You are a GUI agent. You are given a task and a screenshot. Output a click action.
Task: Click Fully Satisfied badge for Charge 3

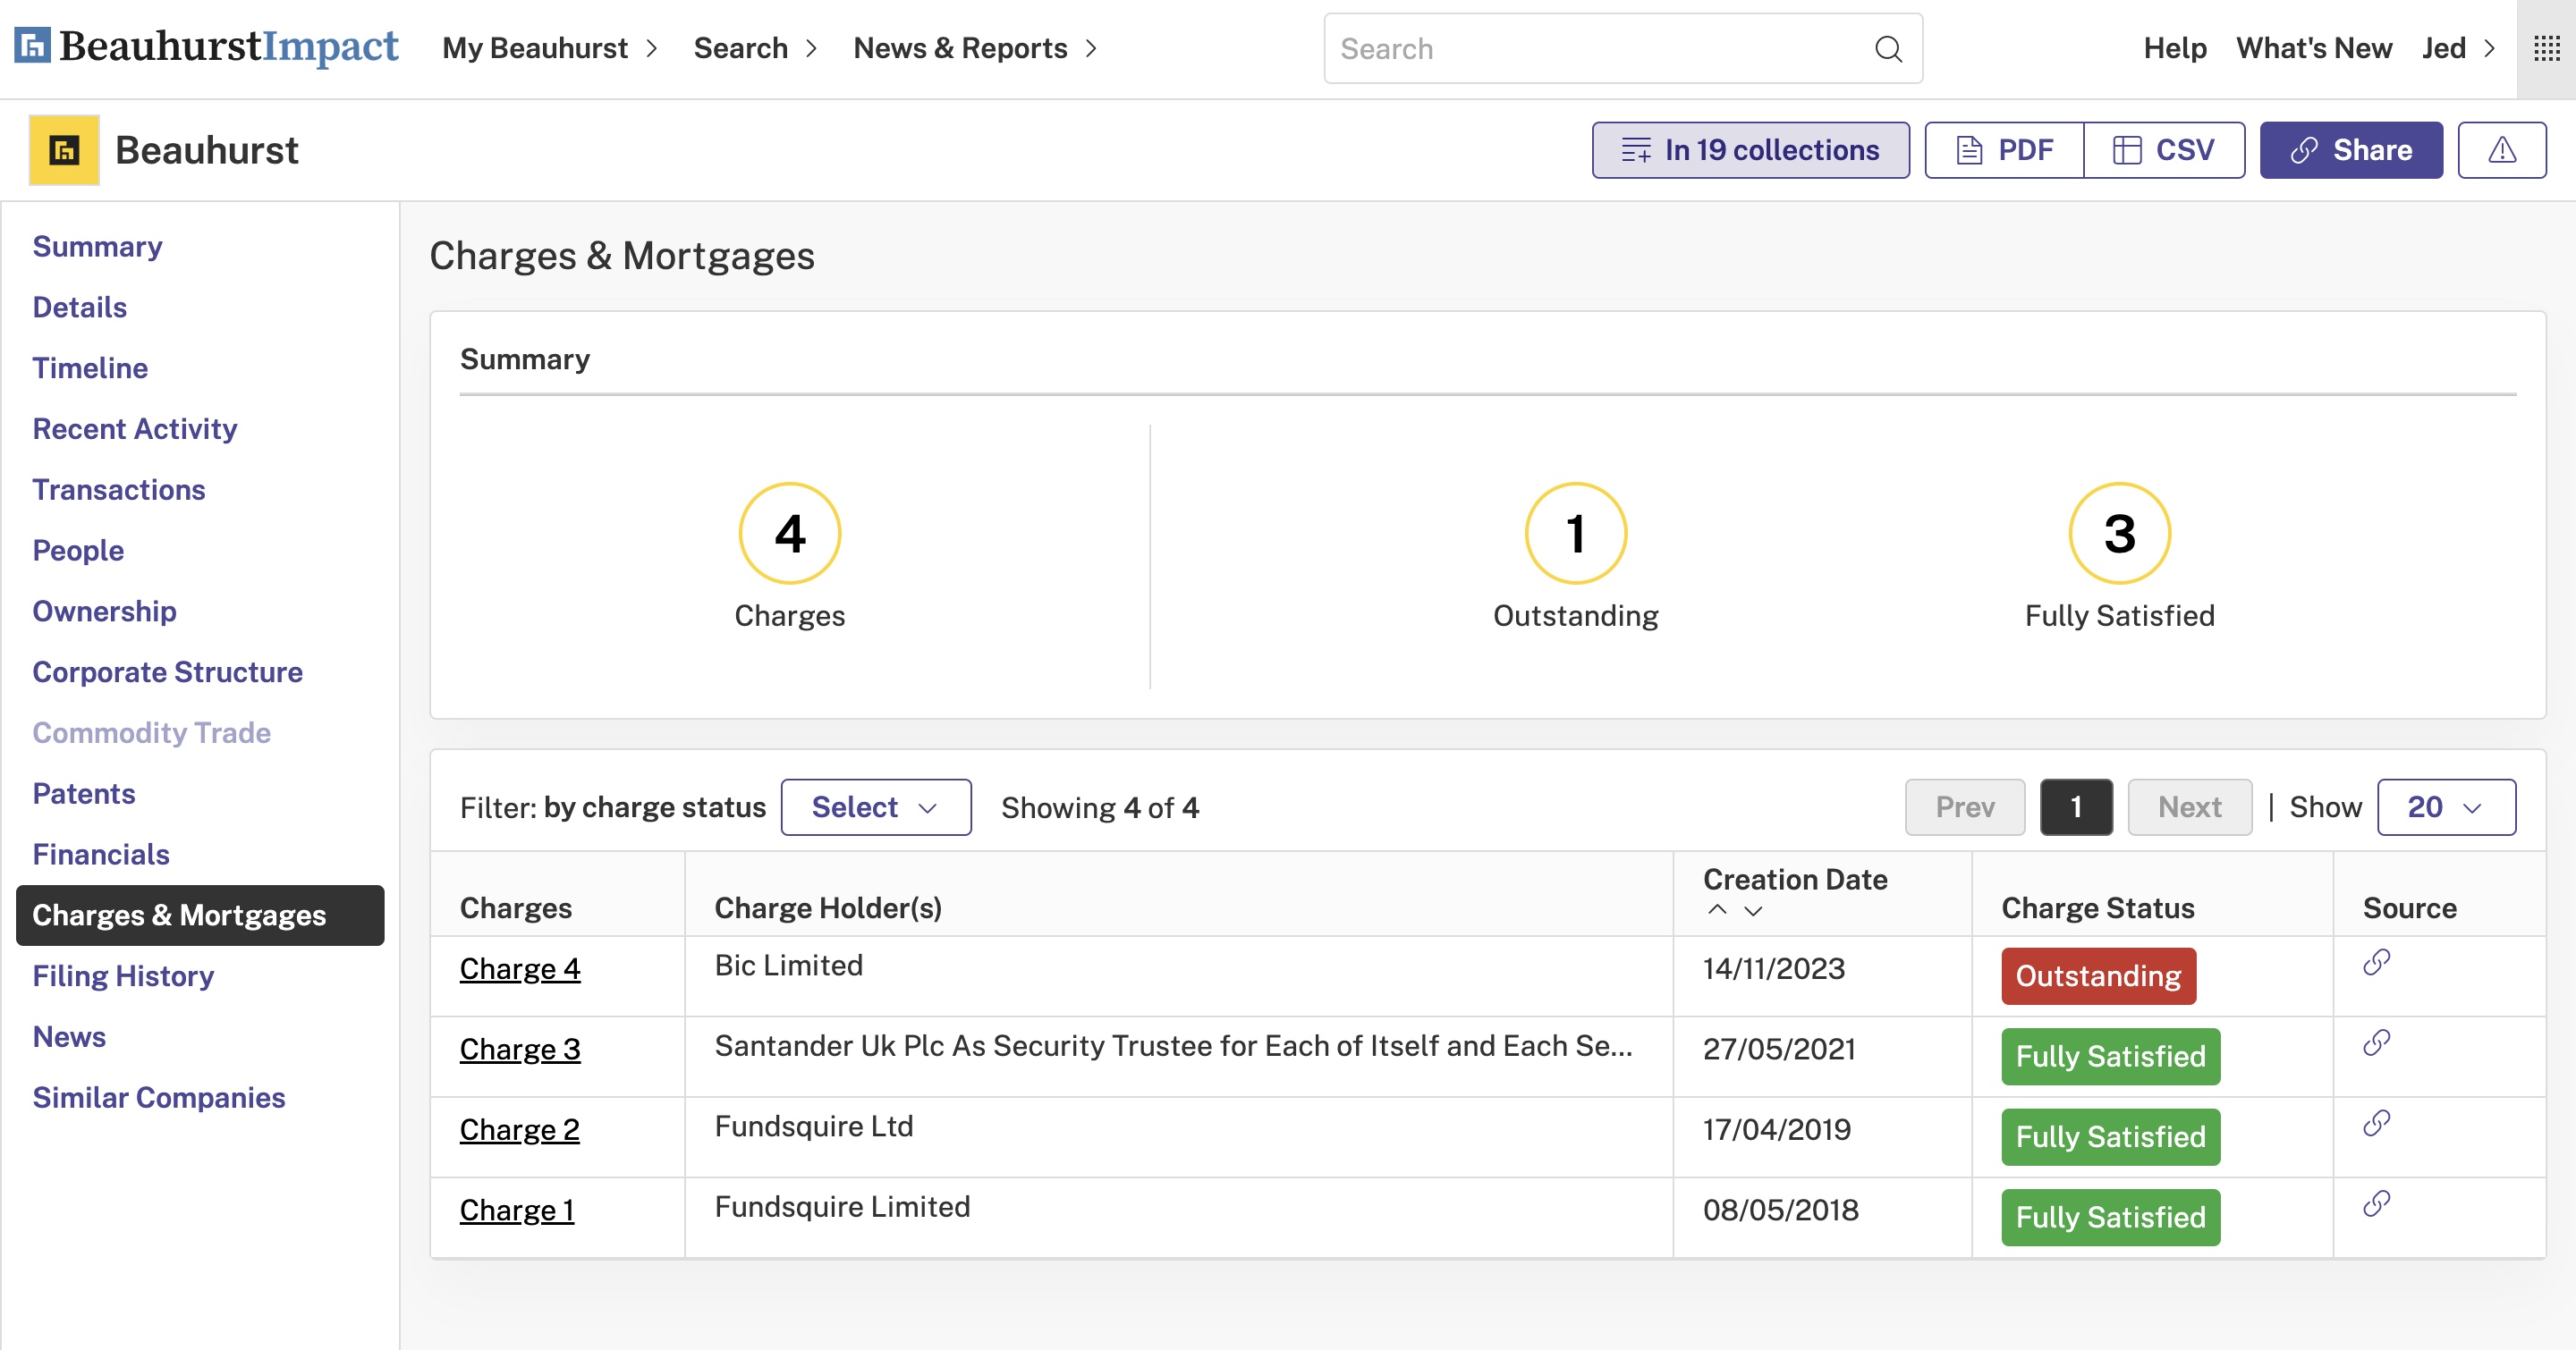coord(2110,1058)
